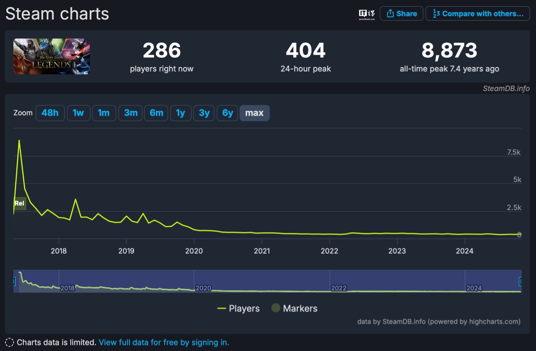The height and width of the screenshot is (351, 536).
Task: Click the 2019 axis label
Action: tap(127, 251)
